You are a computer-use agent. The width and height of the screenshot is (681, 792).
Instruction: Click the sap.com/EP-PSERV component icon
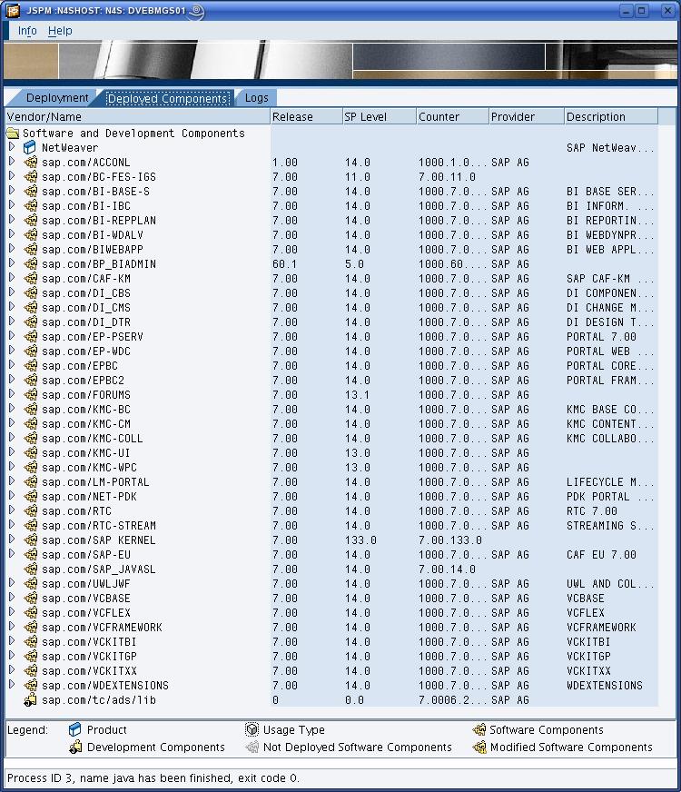(30, 337)
